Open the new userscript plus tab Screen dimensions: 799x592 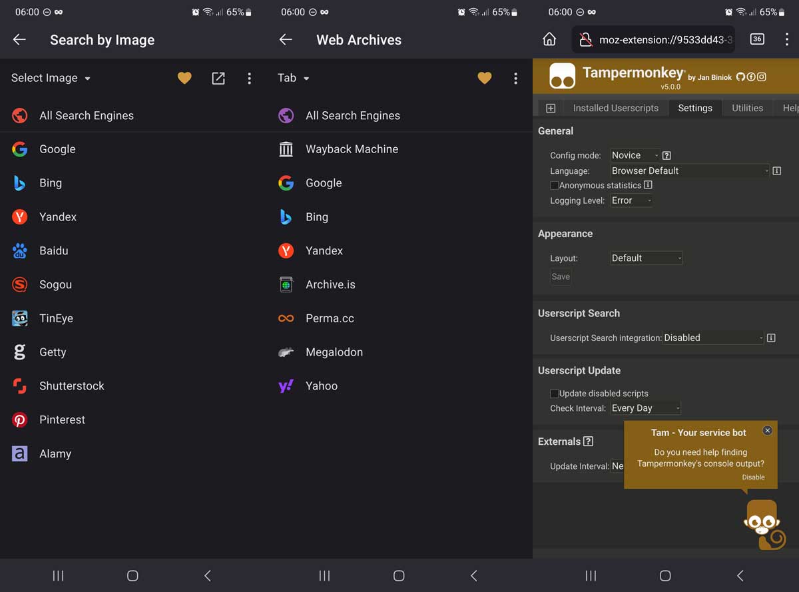pos(551,108)
